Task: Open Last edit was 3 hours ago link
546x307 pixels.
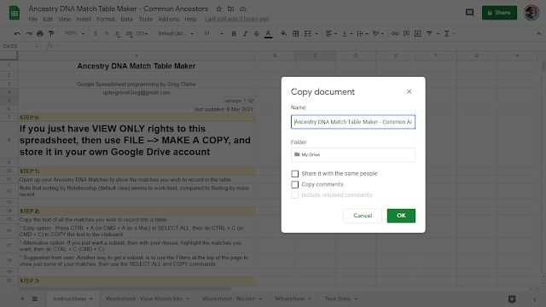Action: [x=237, y=19]
